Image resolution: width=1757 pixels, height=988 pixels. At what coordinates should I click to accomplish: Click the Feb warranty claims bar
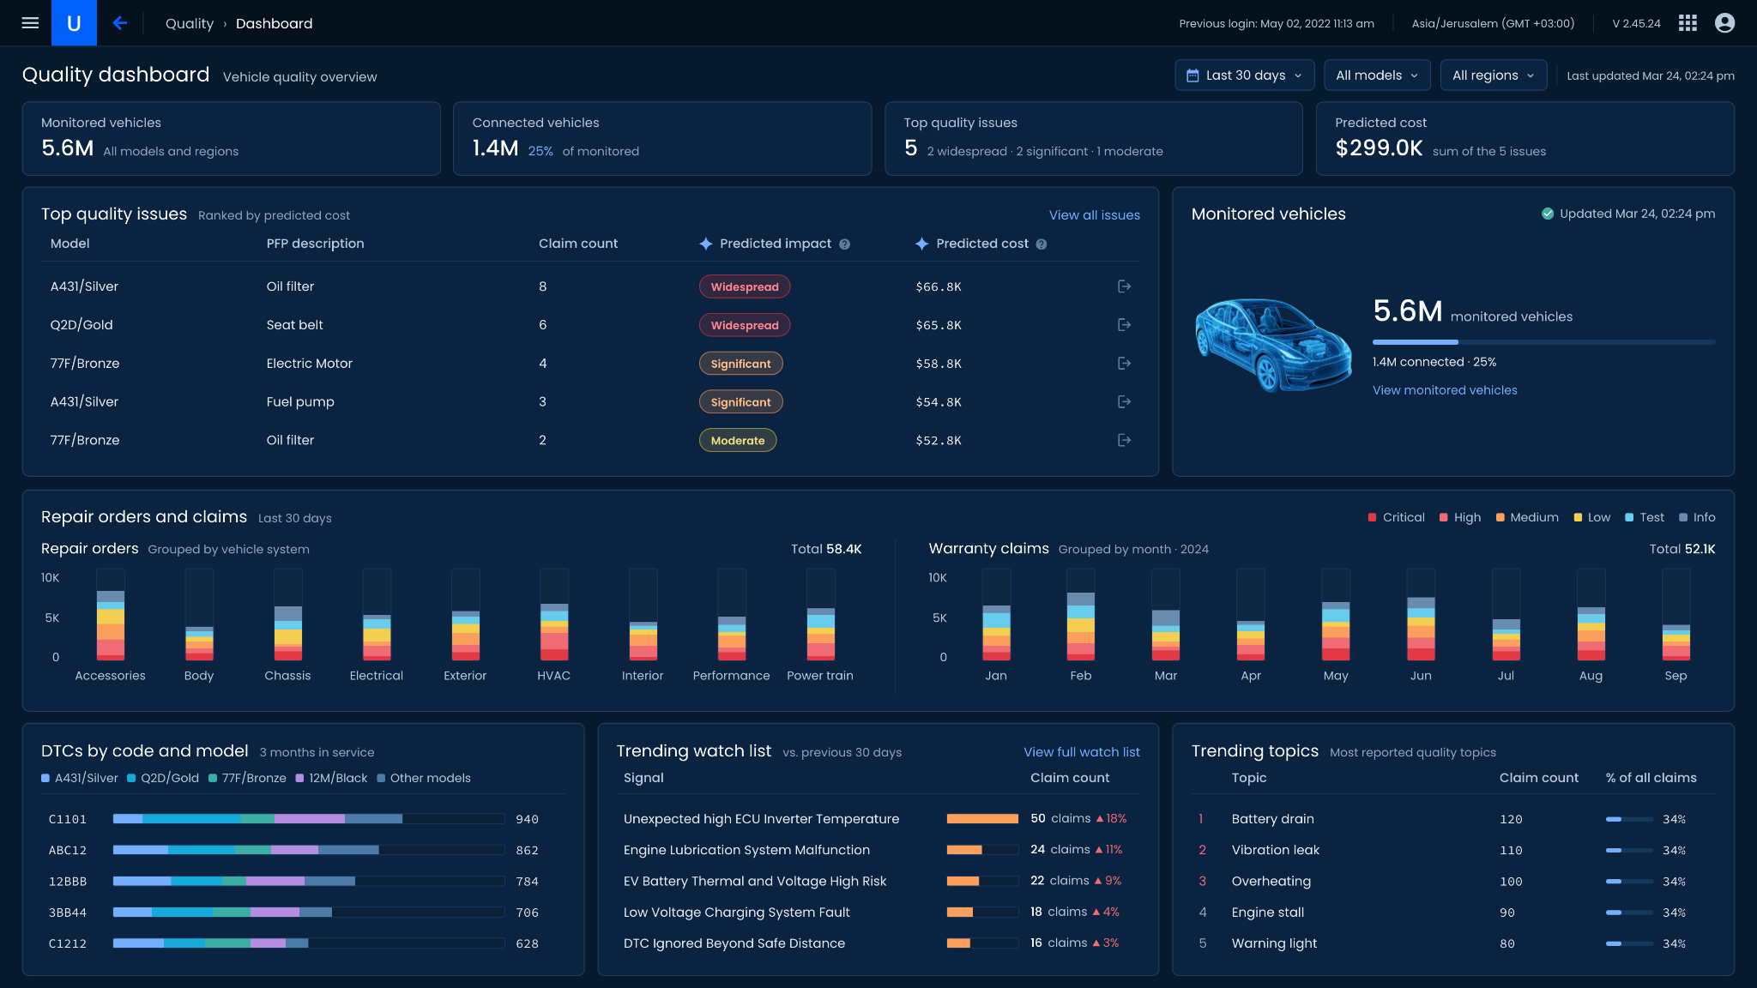point(1081,614)
